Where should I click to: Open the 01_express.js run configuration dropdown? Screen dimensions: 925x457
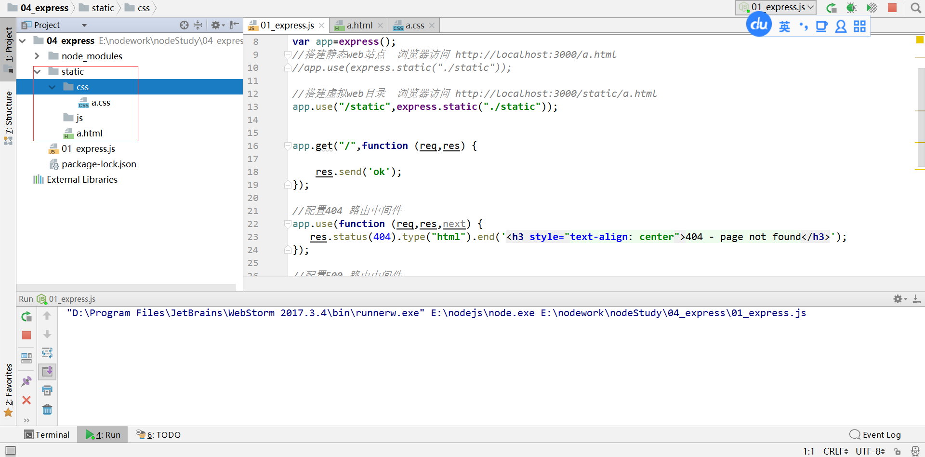coord(776,7)
